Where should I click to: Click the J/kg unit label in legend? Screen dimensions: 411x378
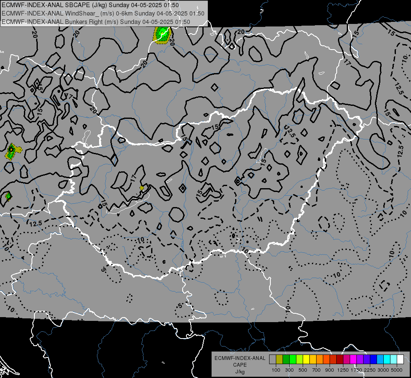pyautogui.click(x=240, y=372)
